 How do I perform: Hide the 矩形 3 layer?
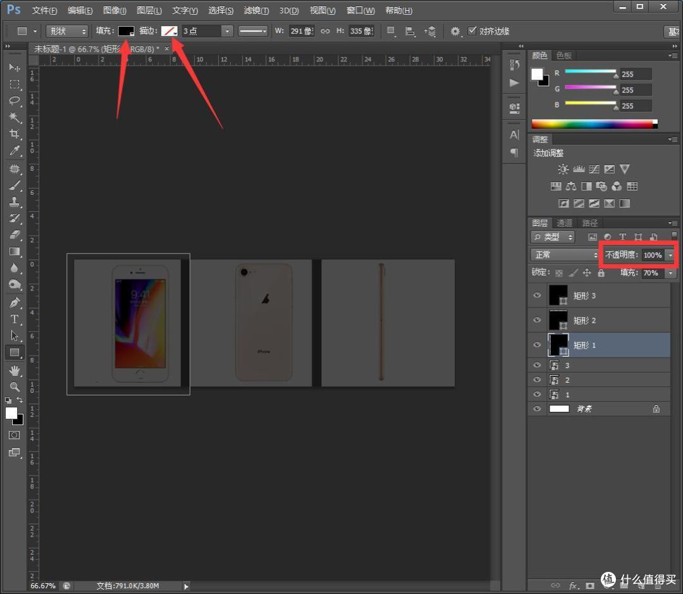(537, 295)
